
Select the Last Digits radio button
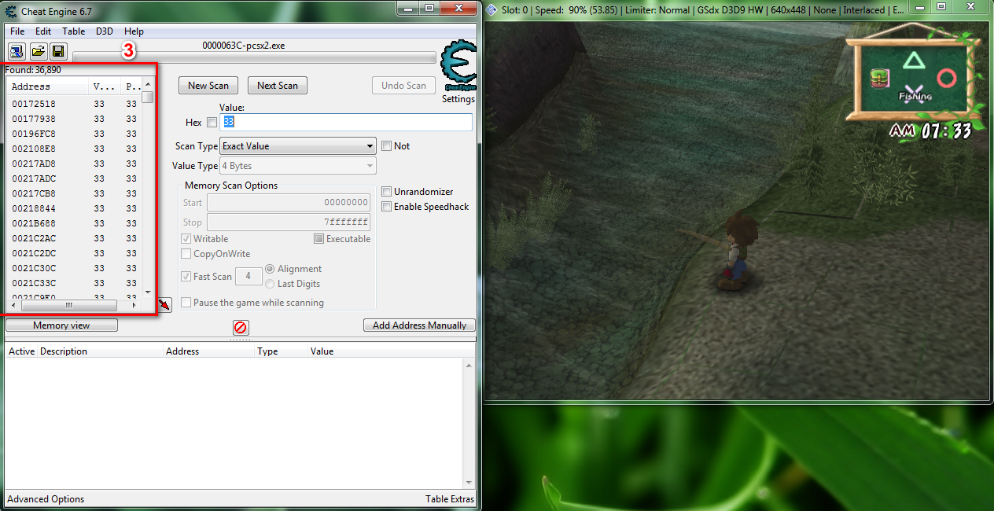point(271,284)
